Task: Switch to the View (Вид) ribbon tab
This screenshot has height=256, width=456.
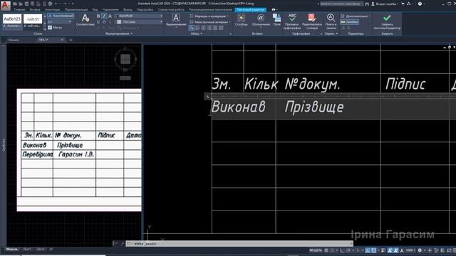Action: tap(95, 9)
